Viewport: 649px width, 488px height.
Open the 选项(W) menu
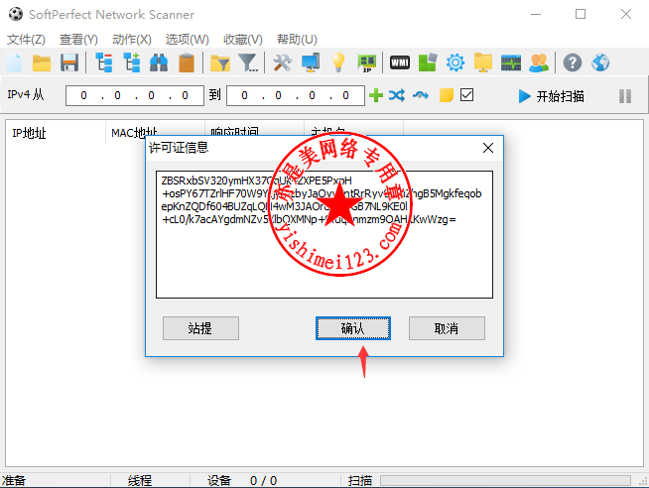tap(188, 40)
